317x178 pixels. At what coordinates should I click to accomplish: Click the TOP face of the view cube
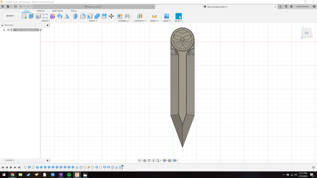click(306, 33)
